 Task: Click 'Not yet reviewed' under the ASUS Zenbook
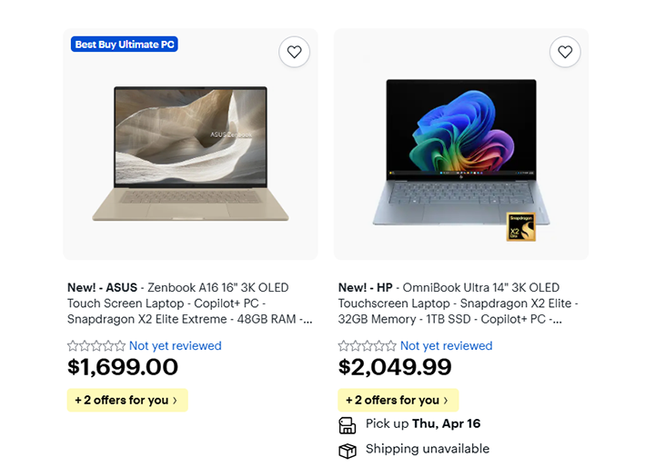click(x=176, y=346)
